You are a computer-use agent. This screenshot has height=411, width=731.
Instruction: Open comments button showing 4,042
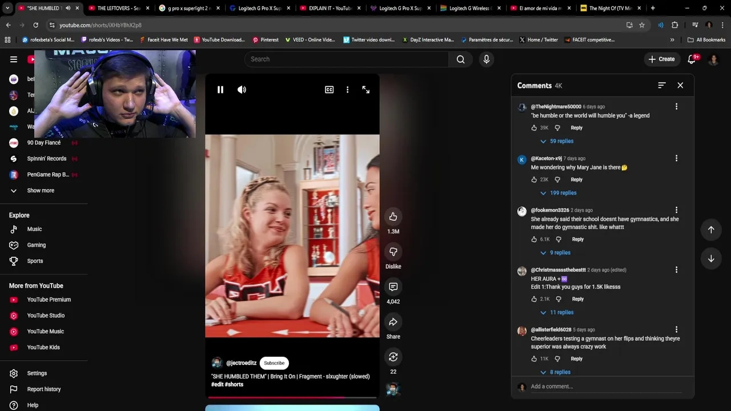click(393, 287)
